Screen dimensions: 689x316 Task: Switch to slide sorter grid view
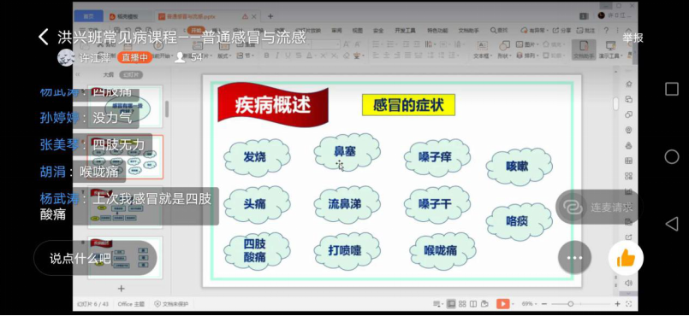click(462, 304)
